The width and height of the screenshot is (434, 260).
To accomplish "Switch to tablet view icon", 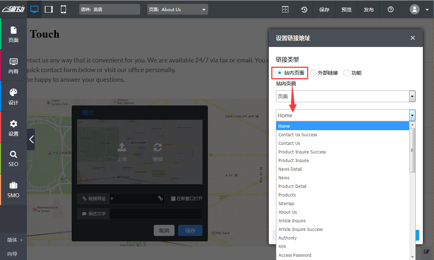I will click(49, 9).
